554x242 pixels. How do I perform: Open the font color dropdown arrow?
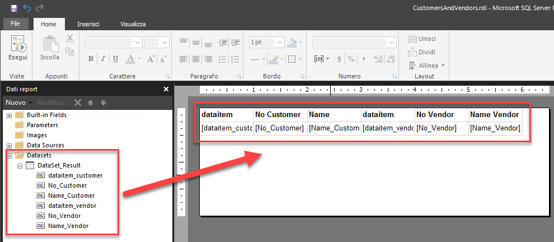click(x=139, y=59)
